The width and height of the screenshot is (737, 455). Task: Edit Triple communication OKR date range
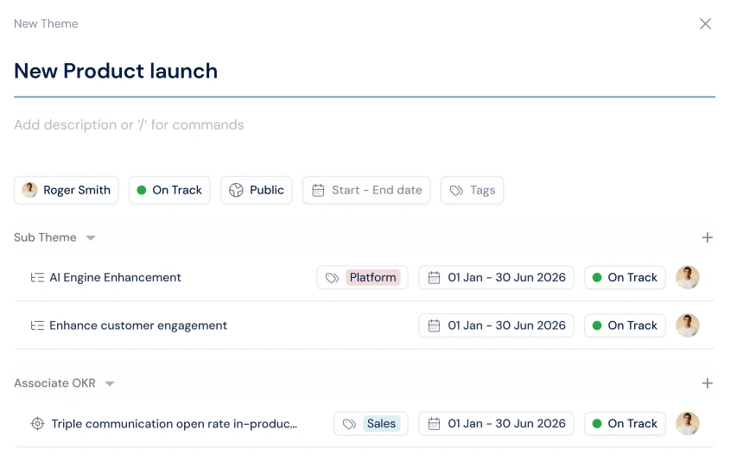point(496,424)
